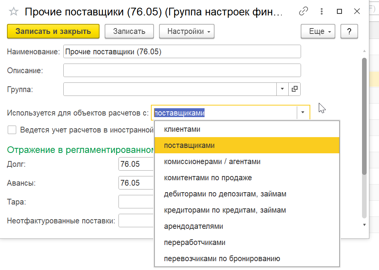Pick кредиторами по кредитам, займам
The width and height of the screenshot is (379, 270).
pyautogui.click(x=247, y=210)
